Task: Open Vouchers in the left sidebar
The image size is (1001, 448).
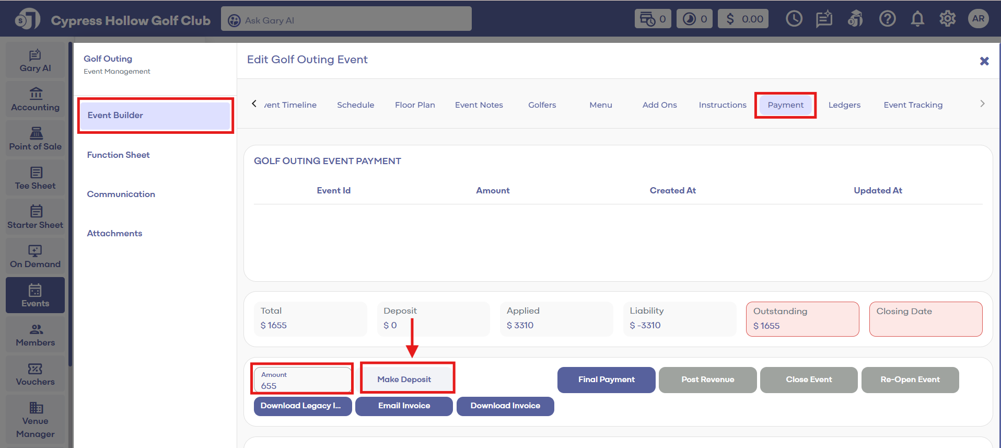Action: 36,374
